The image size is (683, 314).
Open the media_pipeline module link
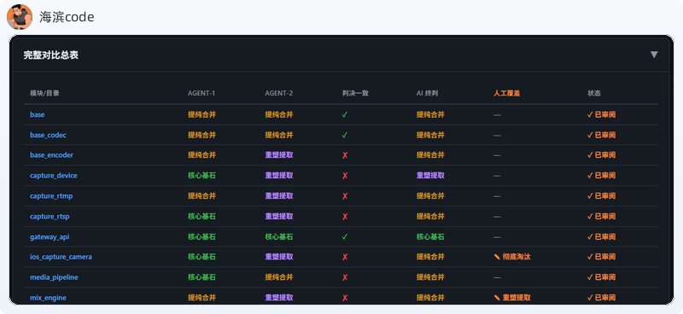click(x=54, y=277)
